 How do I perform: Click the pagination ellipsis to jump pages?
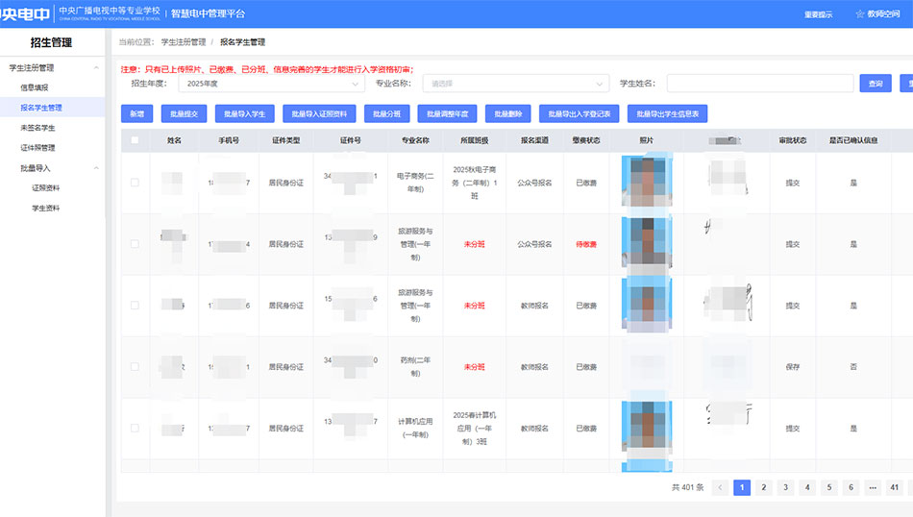click(x=872, y=487)
